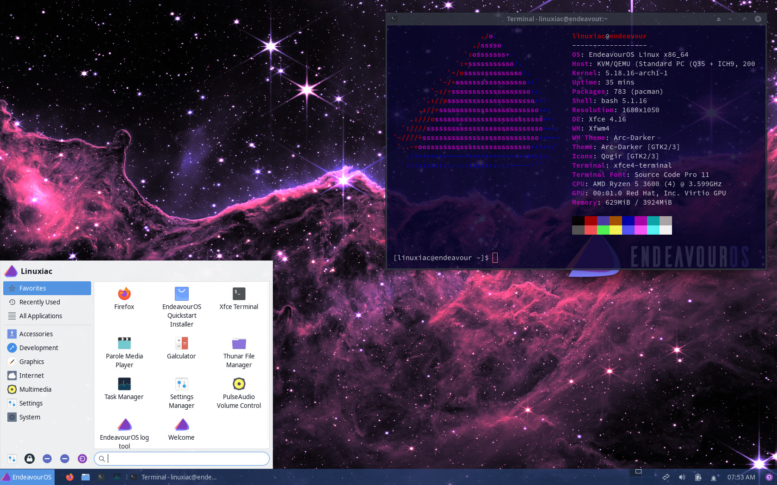Screen dimensions: 777x485
Task: Open file manager from taskbar launcher
Action: point(86,477)
